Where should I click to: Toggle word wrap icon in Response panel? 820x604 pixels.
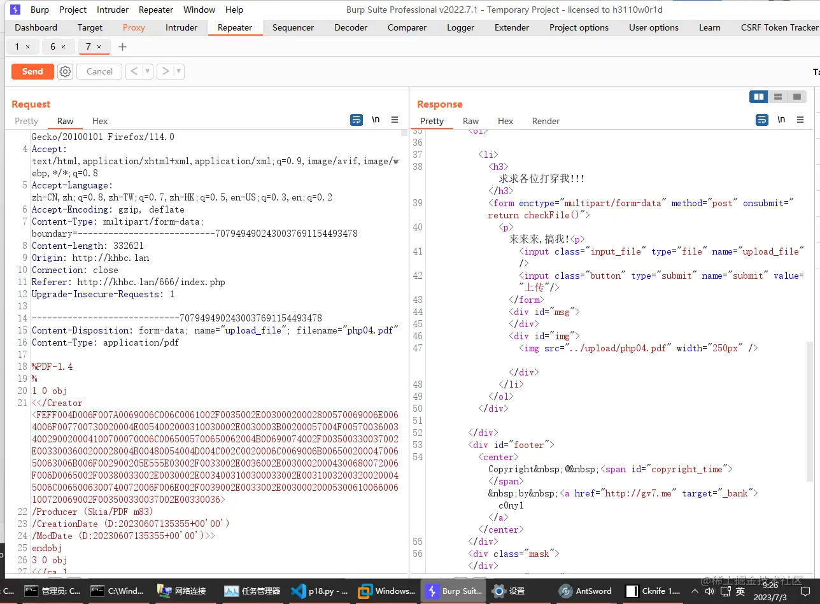(x=762, y=120)
